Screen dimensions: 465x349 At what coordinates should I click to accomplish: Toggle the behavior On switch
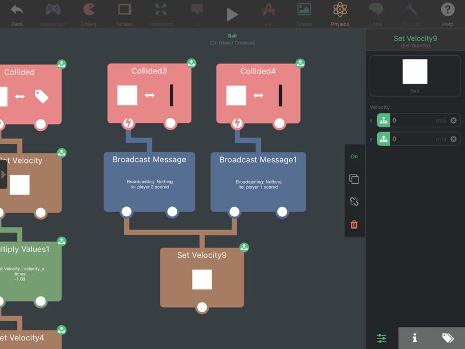coord(354,156)
